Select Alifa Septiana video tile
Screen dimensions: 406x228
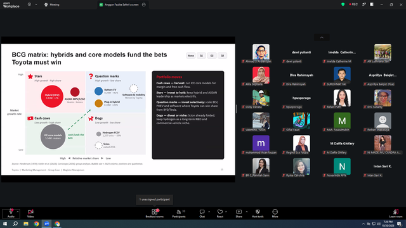coord(261,76)
